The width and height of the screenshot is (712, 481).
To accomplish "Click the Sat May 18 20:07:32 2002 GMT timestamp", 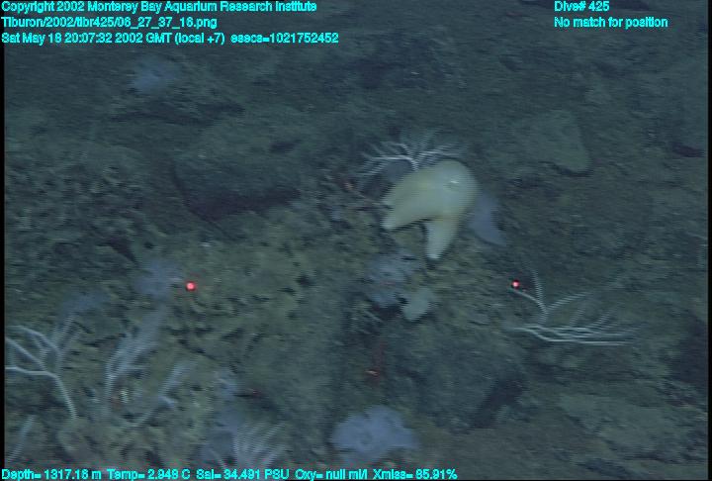I will pos(113,39).
